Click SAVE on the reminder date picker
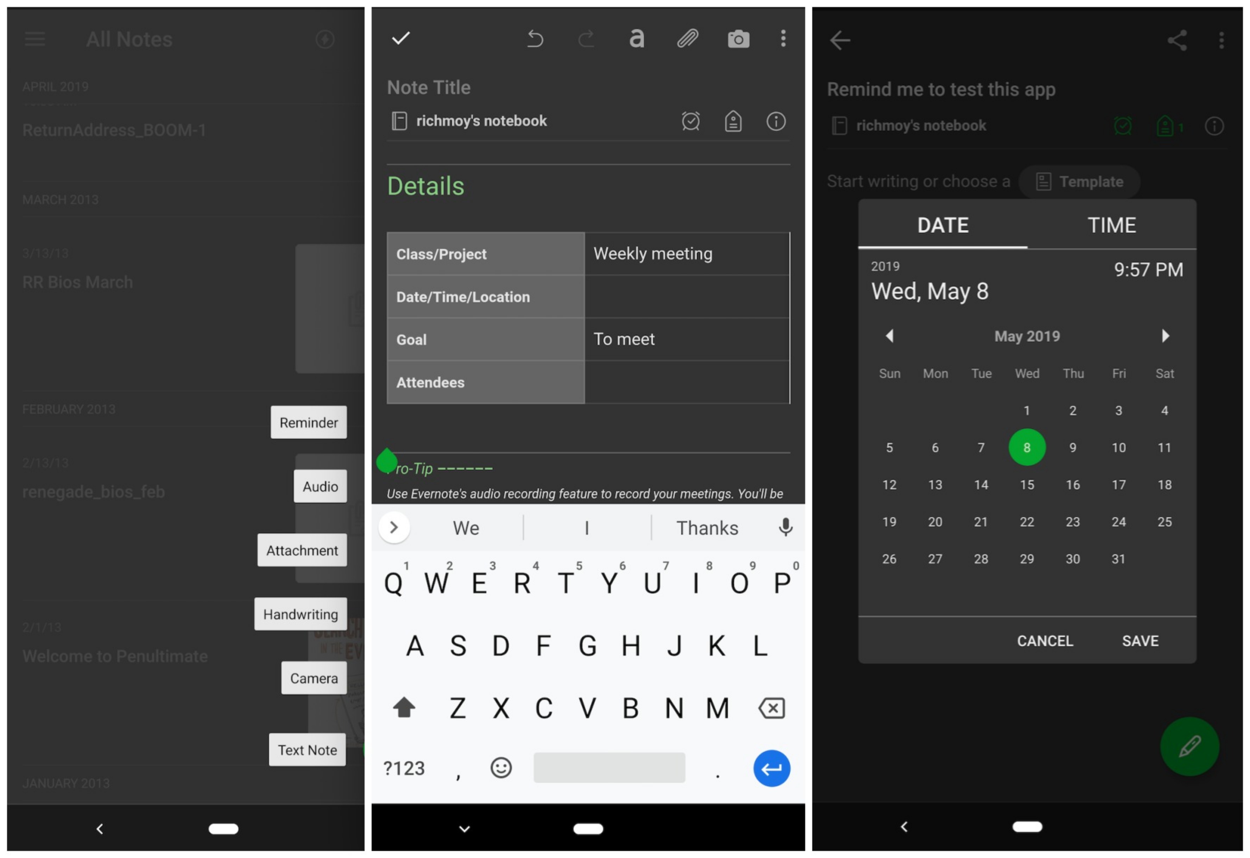The width and height of the screenshot is (1250, 858). 1141,640
